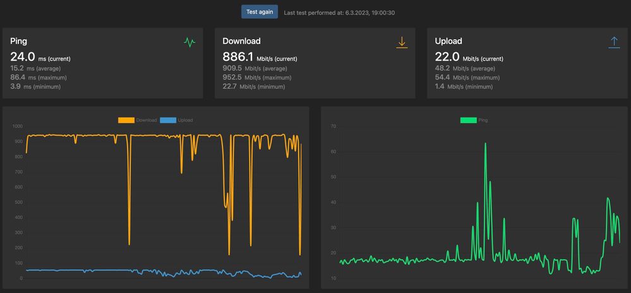Click the Ping legend label text
Image resolution: width=631 pixels, height=293 pixels.
(x=483, y=120)
